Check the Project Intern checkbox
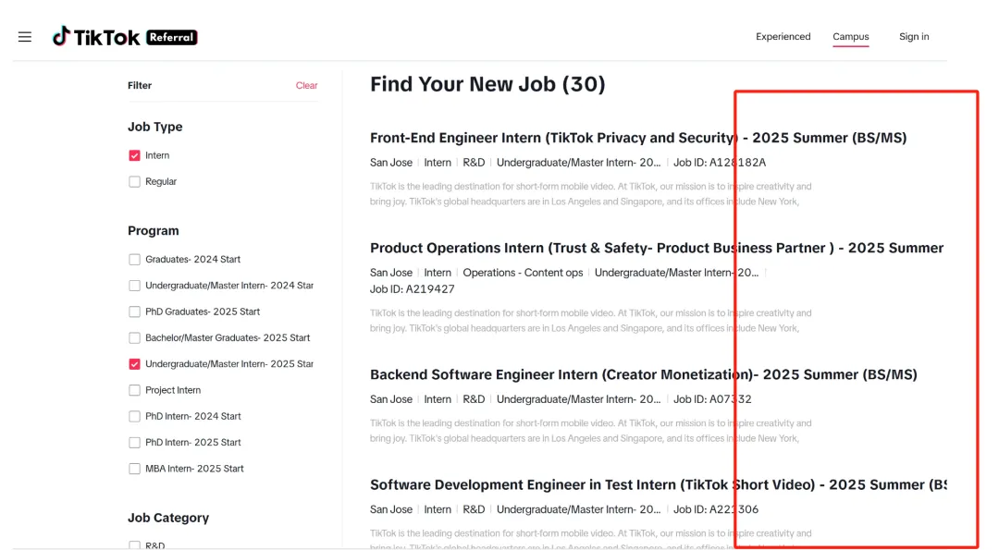999x550 pixels. point(134,389)
